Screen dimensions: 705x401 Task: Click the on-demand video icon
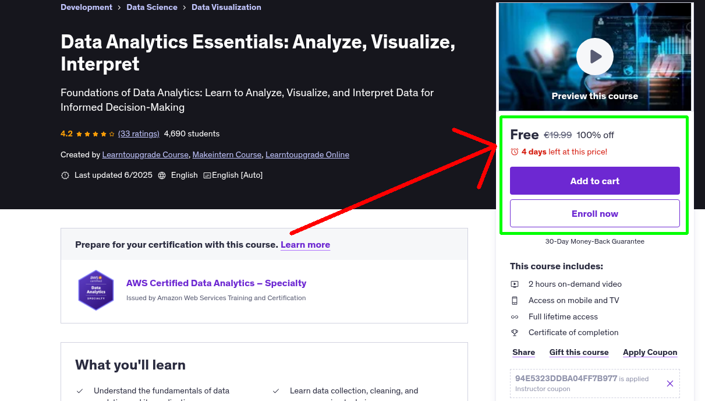pos(515,284)
